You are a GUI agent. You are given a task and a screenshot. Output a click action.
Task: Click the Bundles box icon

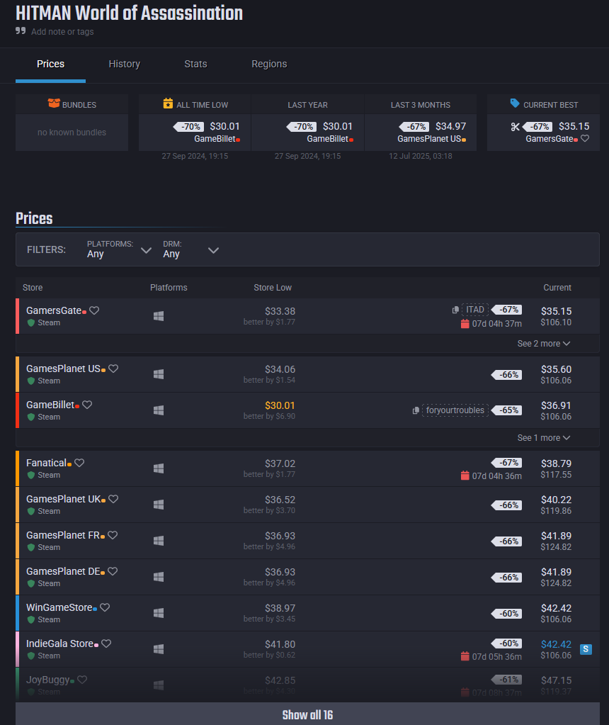click(54, 103)
